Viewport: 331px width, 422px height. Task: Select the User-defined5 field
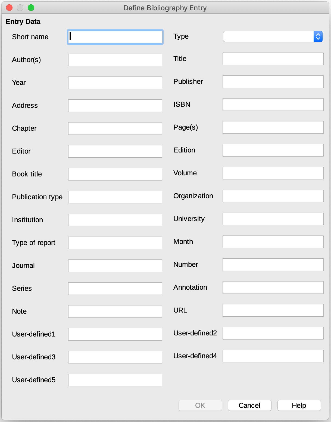[115, 380]
